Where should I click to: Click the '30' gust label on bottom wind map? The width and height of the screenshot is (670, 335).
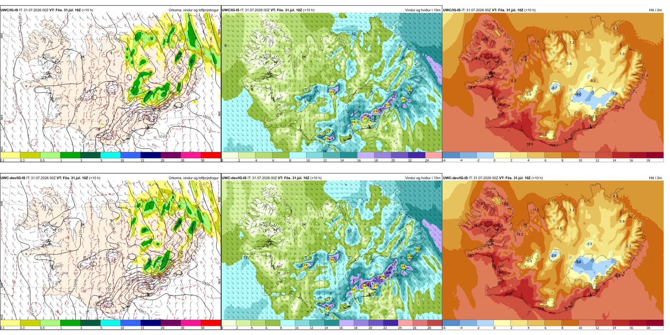click(353, 290)
